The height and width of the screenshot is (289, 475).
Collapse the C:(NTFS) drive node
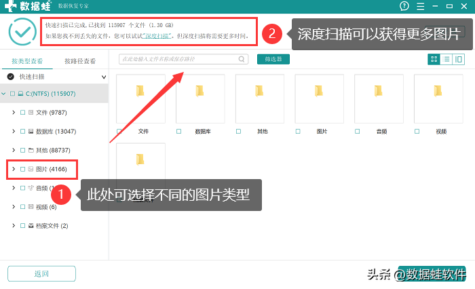[3, 94]
